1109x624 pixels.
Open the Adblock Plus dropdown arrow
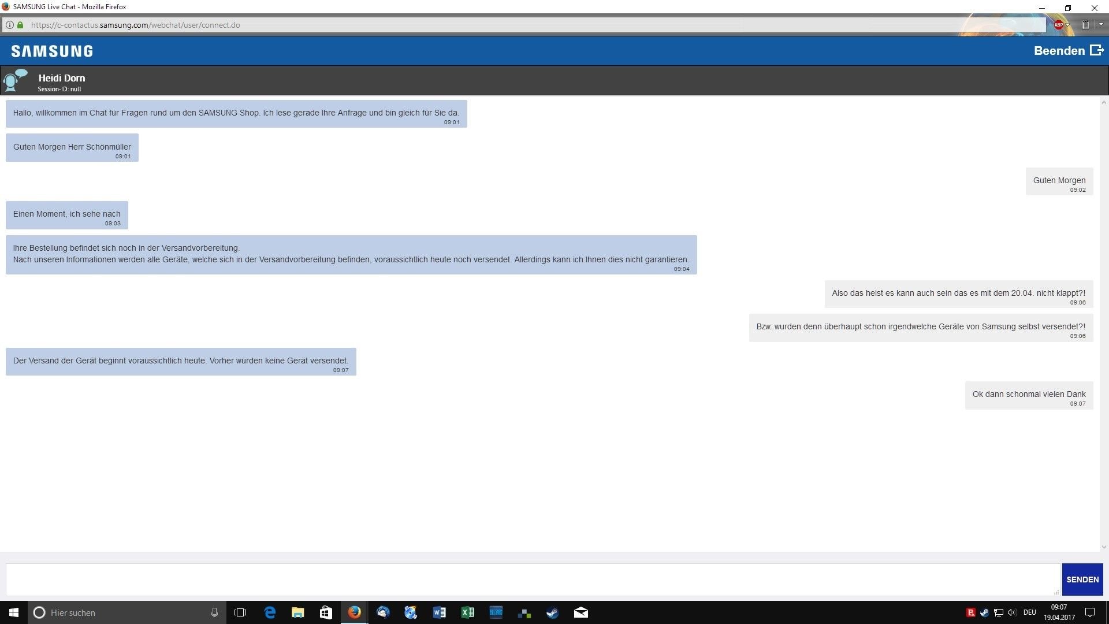(1067, 25)
